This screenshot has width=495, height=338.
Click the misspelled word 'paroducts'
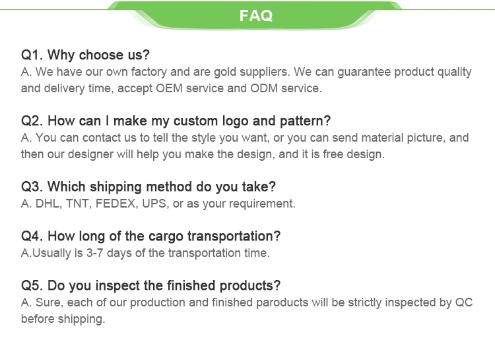282,302
